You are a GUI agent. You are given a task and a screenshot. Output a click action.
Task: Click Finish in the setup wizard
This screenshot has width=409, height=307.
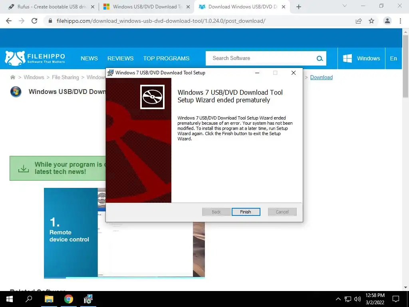point(246,212)
